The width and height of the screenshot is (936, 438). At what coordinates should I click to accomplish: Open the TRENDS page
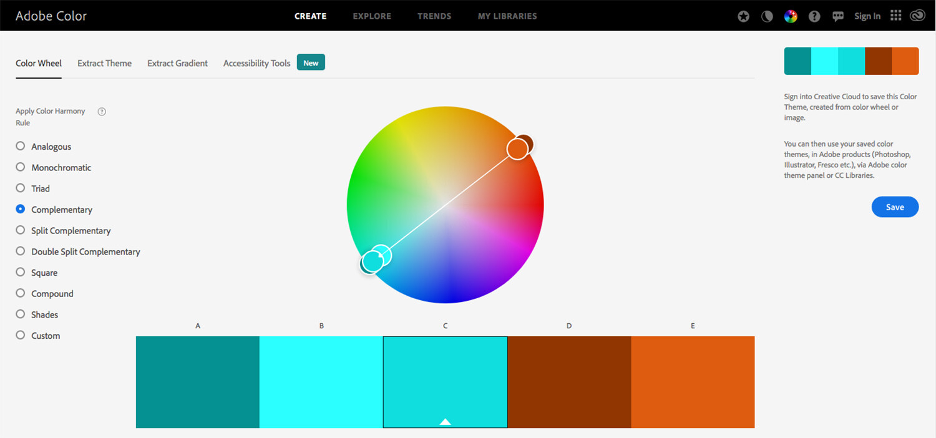[x=434, y=16]
